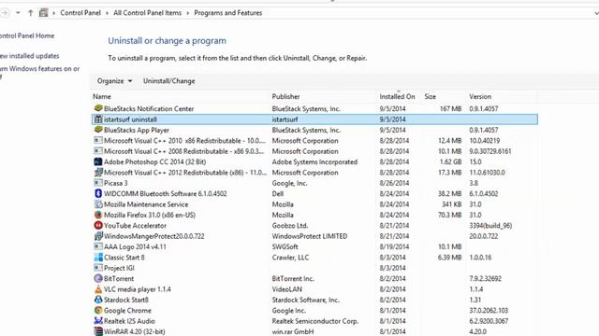Image resolution: width=599 pixels, height=336 pixels.
Task: Click publisher Dell cell
Action: [278, 193]
